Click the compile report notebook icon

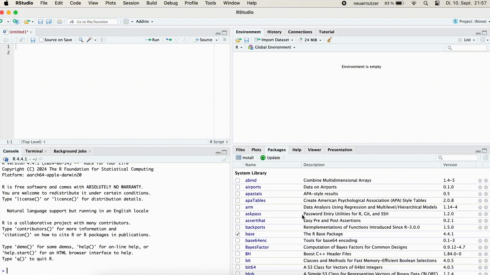(103, 40)
